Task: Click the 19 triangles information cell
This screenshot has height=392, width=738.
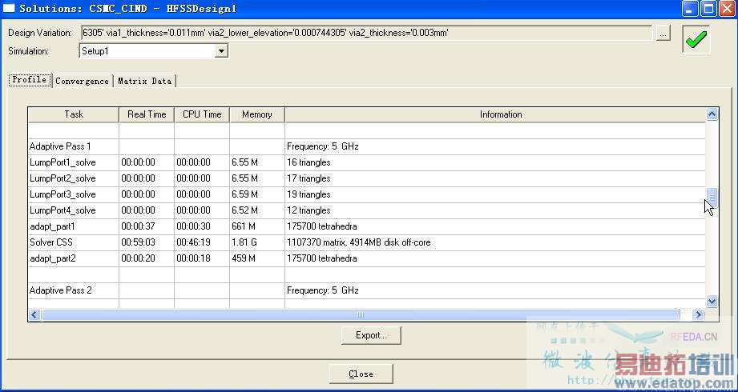Action: [495, 194]
